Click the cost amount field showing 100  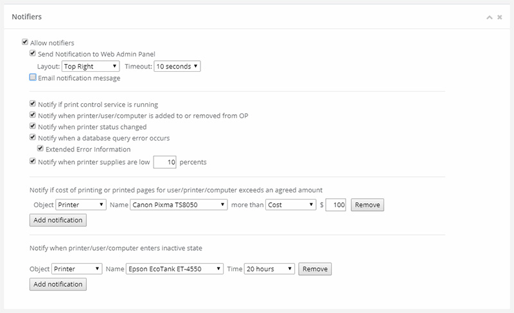point(336,205)
